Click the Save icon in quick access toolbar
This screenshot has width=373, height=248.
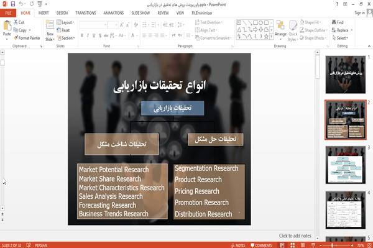click(13, 4)
